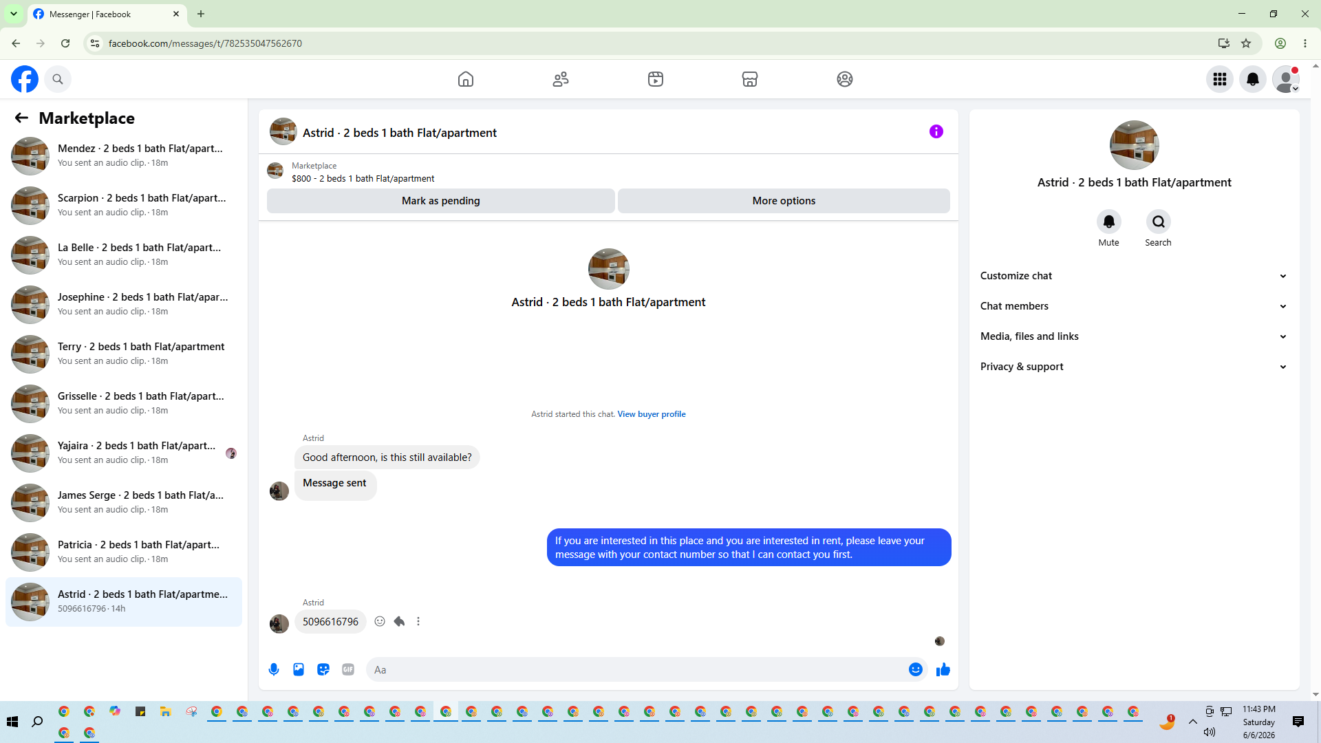Click Astrid's large listing thumbnail in right panel
Screen dimensions: 1321x743
coord(1135,145)
